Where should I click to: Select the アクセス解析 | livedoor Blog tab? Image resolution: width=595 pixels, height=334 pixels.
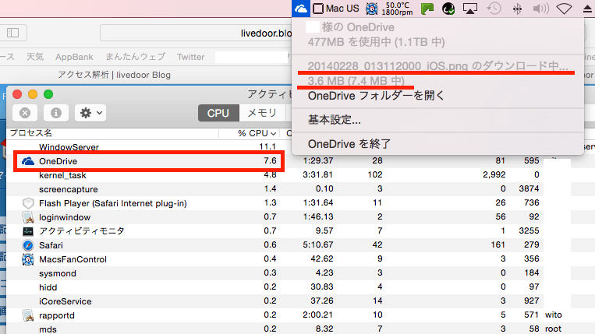[114, 75]
